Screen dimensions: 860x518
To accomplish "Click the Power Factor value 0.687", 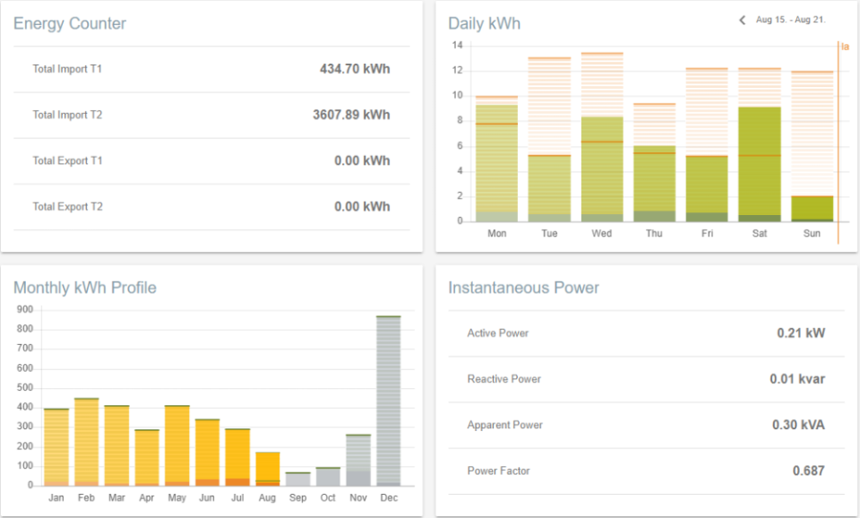I will [808, 471].
